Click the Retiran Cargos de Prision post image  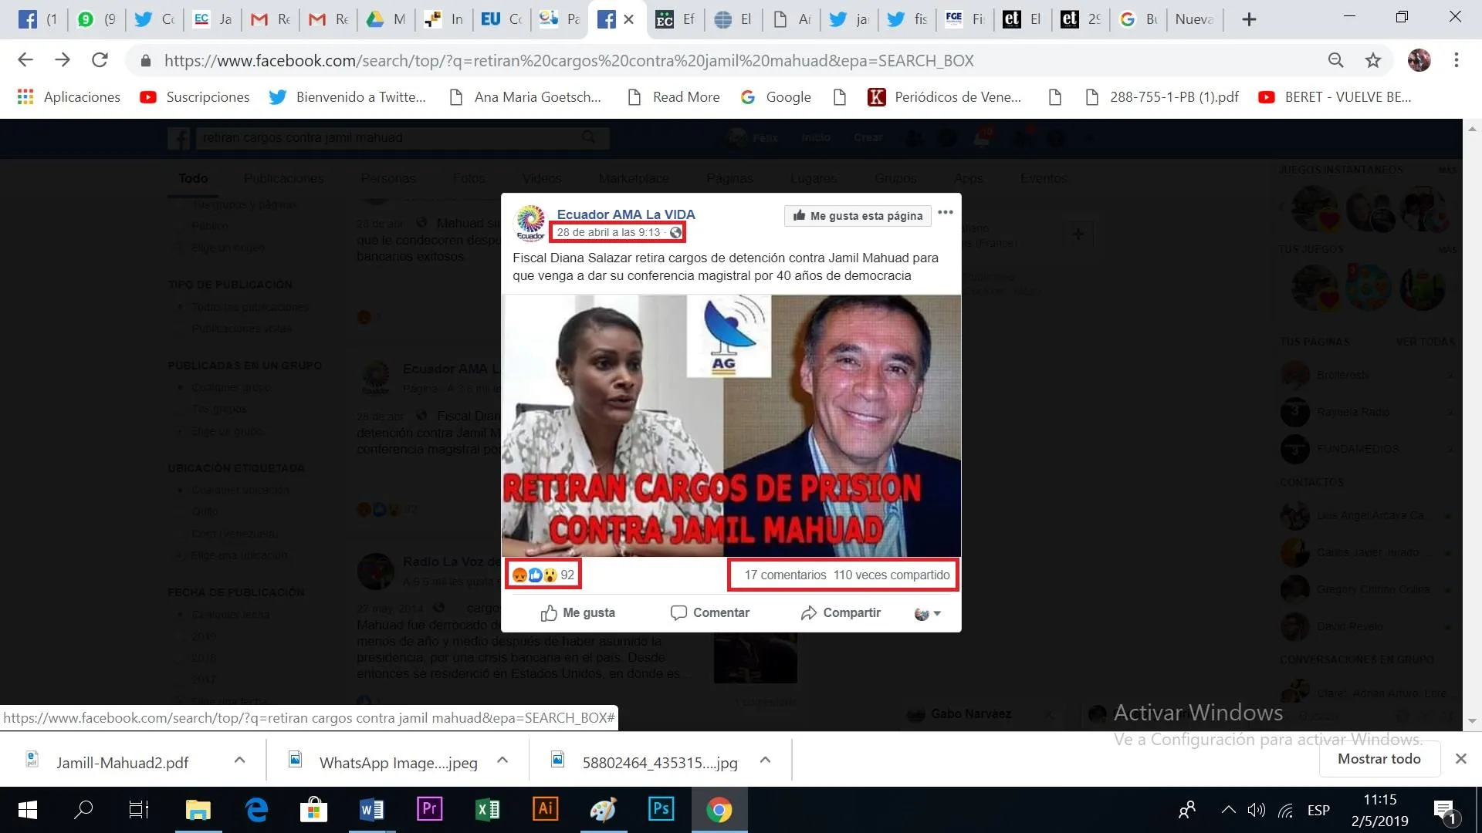coord(732,426)
